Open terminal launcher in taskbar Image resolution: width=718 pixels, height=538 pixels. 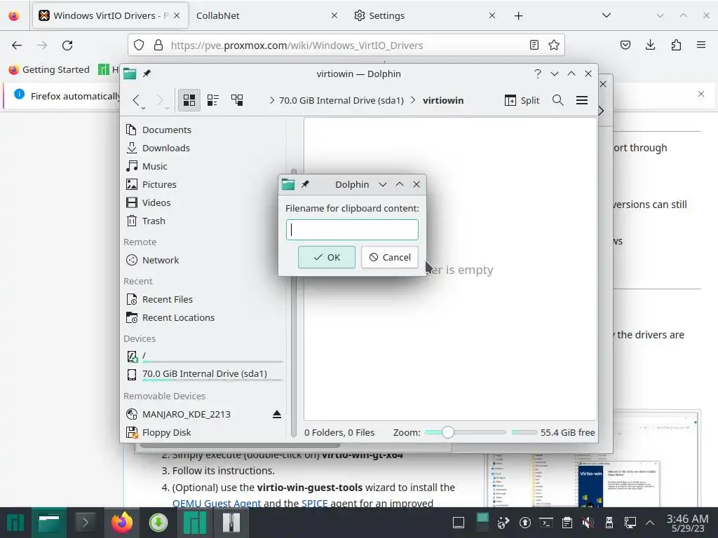85,523
